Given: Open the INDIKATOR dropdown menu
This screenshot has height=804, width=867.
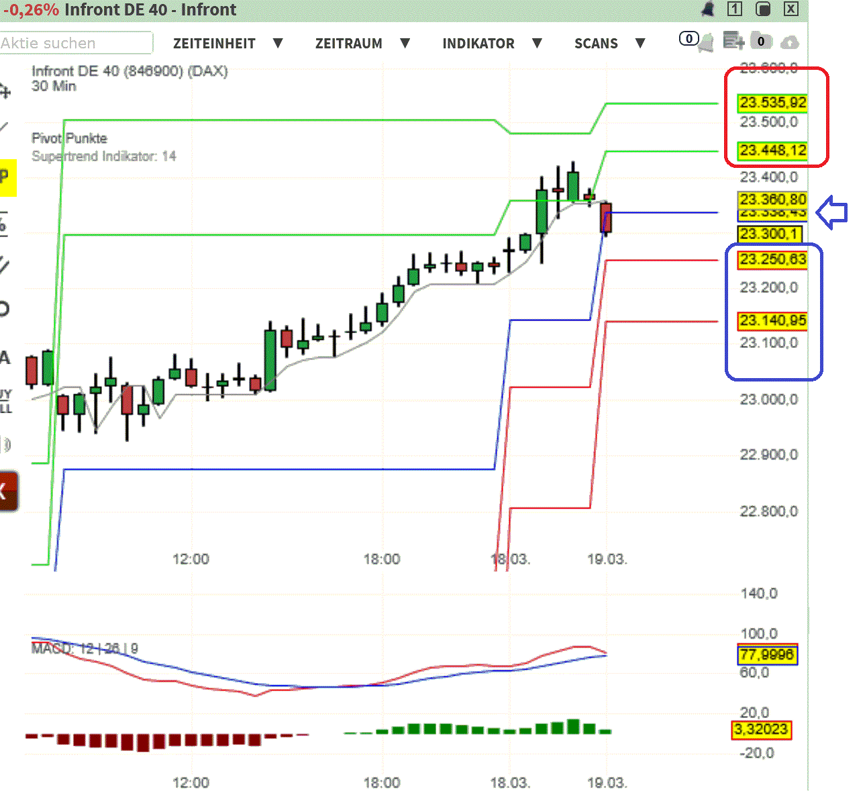Looking at the screenshot, I should point(478,43).
